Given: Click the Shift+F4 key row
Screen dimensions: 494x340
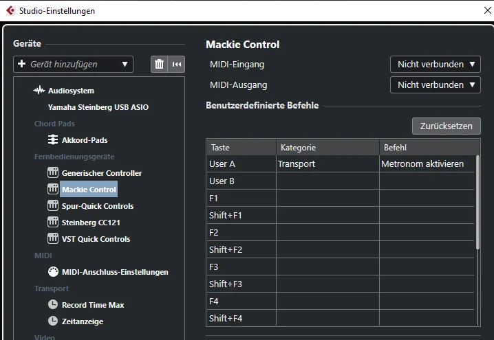Looking at the screenshot, I should coord(341,318).
